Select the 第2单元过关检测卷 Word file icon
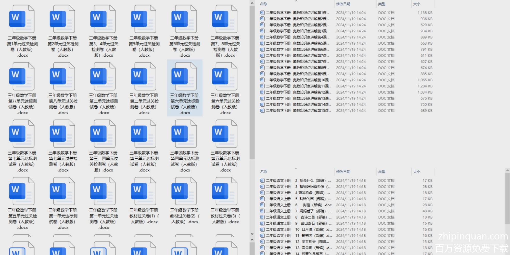The height and width of the screenshot is (255, 510). click(x=62, y=19)
